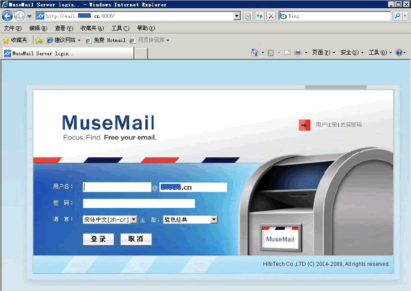The width and height of the screenshot is (411, 291).
Task: Open the 网页快讯库 web slice gallery
Action: [x=149, y=40]
